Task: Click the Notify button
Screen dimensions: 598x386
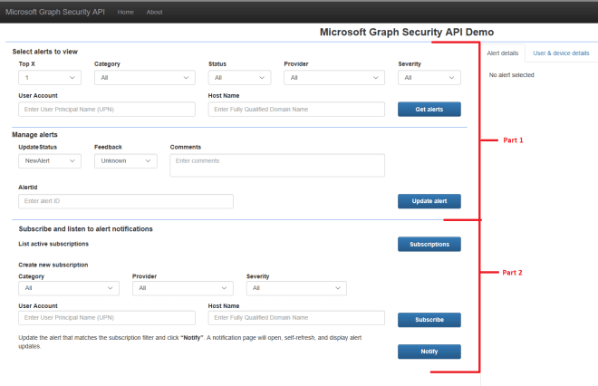Action: [429, 352]
